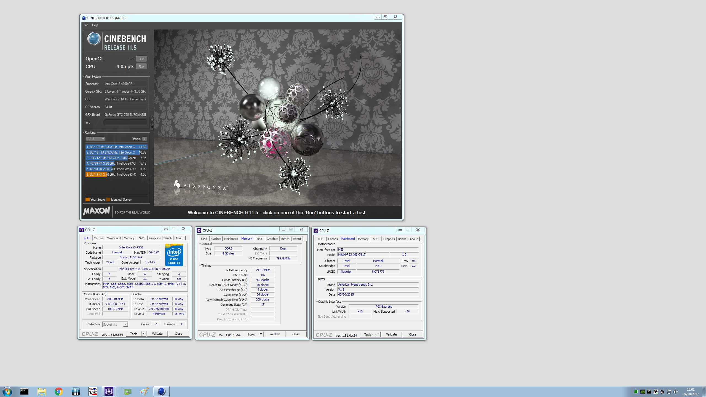Click the DRAM Frequency 799.9 MHz value

(x=263, y=270)
